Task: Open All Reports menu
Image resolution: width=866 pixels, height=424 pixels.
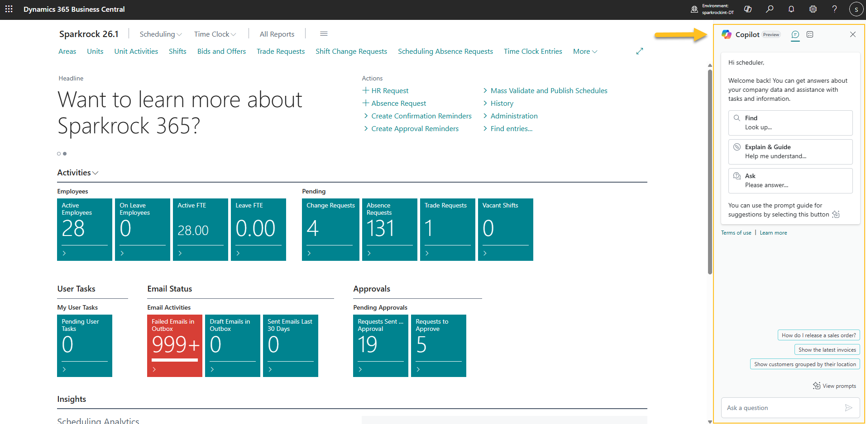Action: 277,34
